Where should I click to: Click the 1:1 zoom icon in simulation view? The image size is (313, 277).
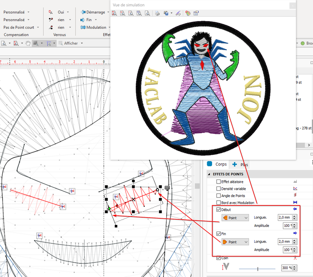139,13
